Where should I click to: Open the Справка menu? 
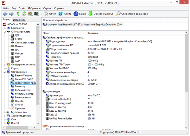point(59,8)
